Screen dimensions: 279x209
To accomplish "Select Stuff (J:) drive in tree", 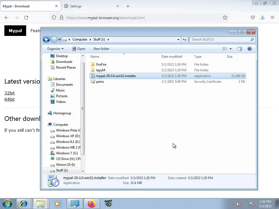I will point(62,170).
